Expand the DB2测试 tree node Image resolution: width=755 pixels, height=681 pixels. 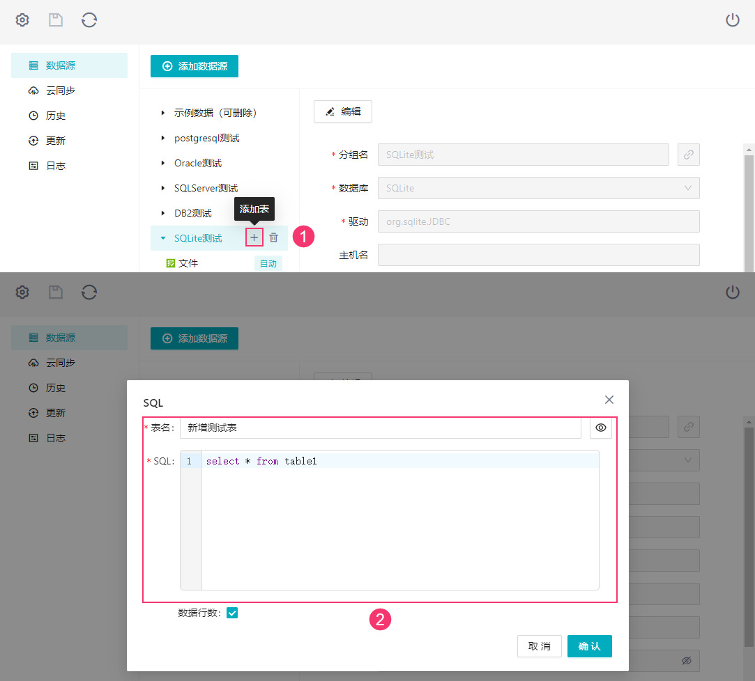162,213
